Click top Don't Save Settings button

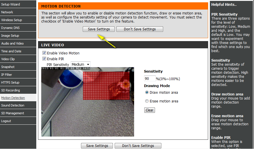[140, 29]
